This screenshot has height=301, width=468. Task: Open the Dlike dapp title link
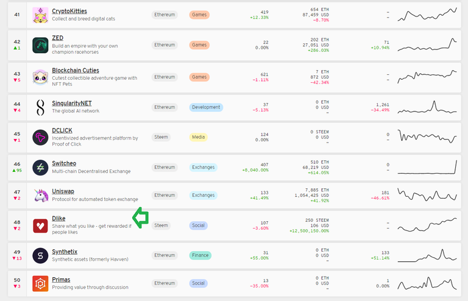tap(58, 218)
